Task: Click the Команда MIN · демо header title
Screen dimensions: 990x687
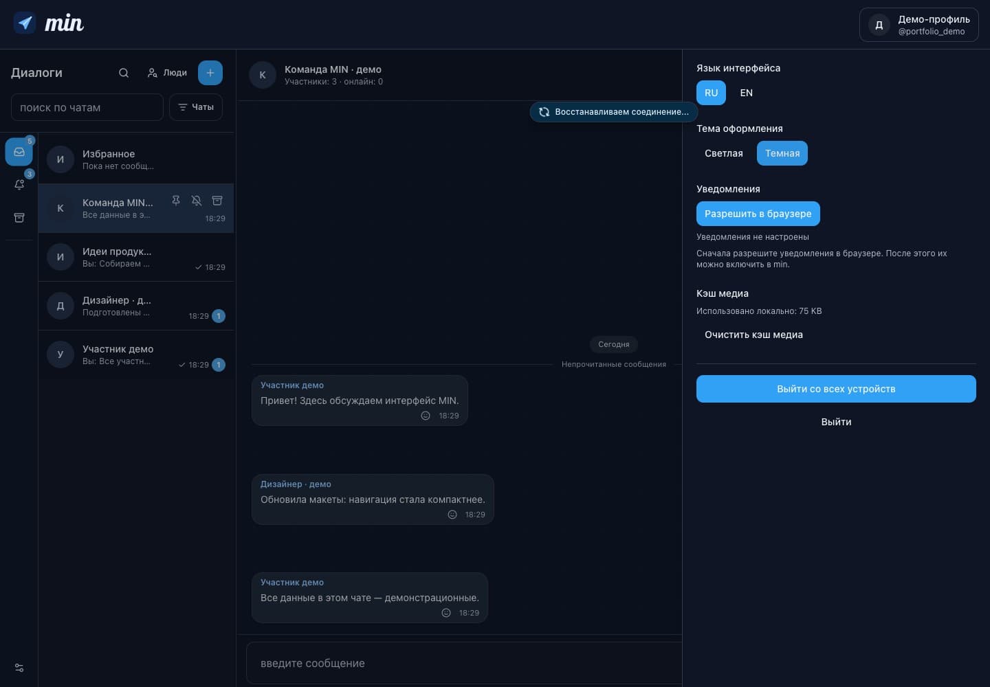Action: 333,69
